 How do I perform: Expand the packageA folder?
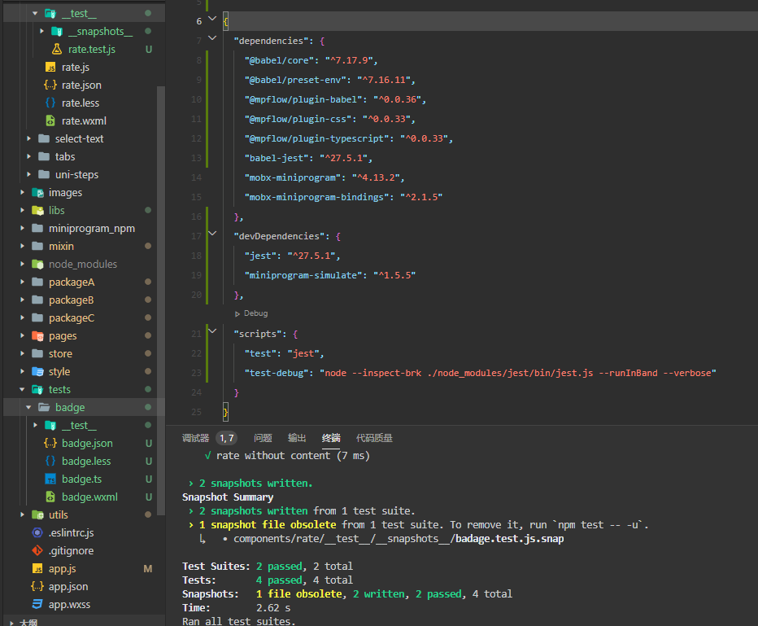coord(22,282)
